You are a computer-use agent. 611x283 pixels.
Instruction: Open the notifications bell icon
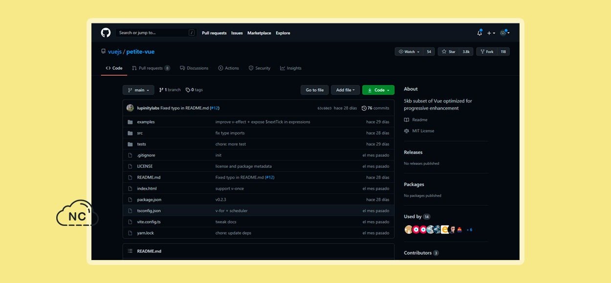(480, 33)
